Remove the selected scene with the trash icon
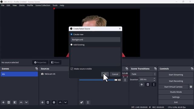This screenshot has height=109, width=194. point(9,102)
